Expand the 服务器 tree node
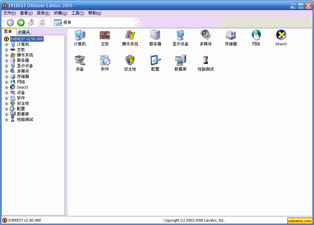 (x=6, y=61)
